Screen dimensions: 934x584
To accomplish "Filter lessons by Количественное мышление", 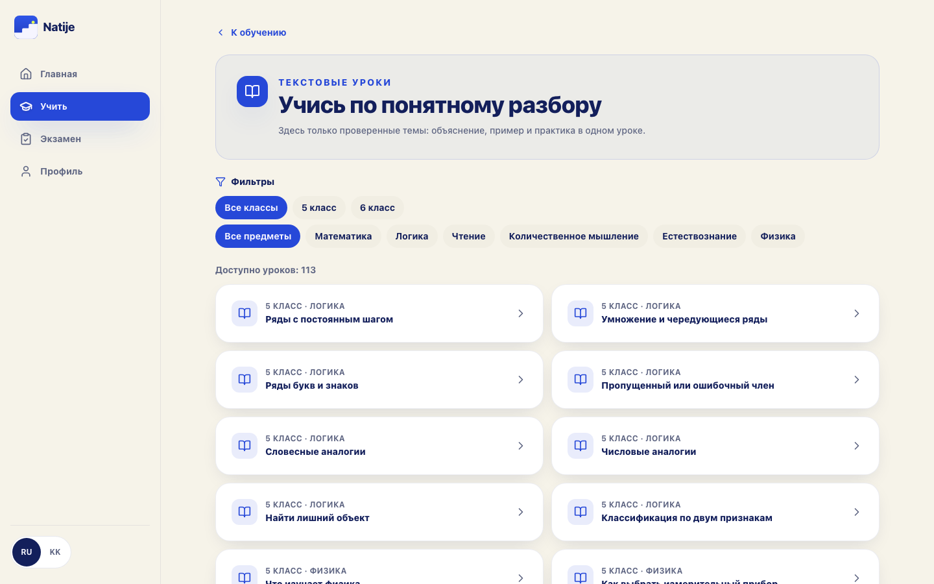I will pos(573,236).
